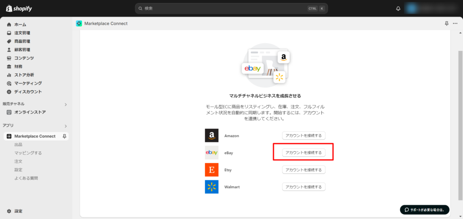Screen dimensions: 463x219
Task: Click the Amazon logo in list
Action: pyautogui.click(x=212, y=135)
